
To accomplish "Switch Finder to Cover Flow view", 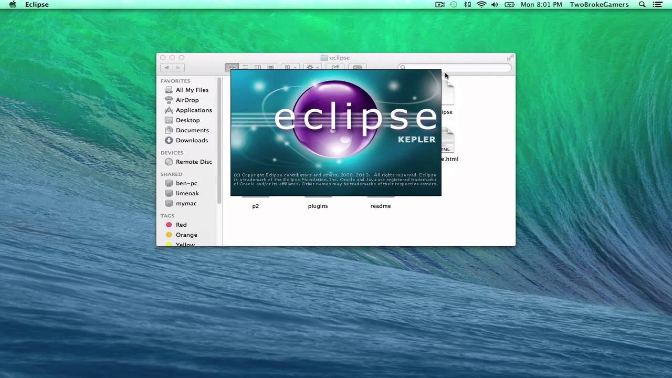I will pyautogui.click(x=270, y=67).
